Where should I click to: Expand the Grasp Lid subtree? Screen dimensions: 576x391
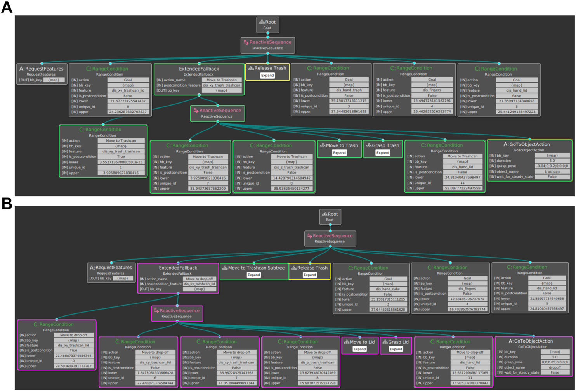396,349
